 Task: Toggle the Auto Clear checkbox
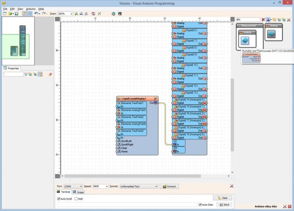[200, 205]
